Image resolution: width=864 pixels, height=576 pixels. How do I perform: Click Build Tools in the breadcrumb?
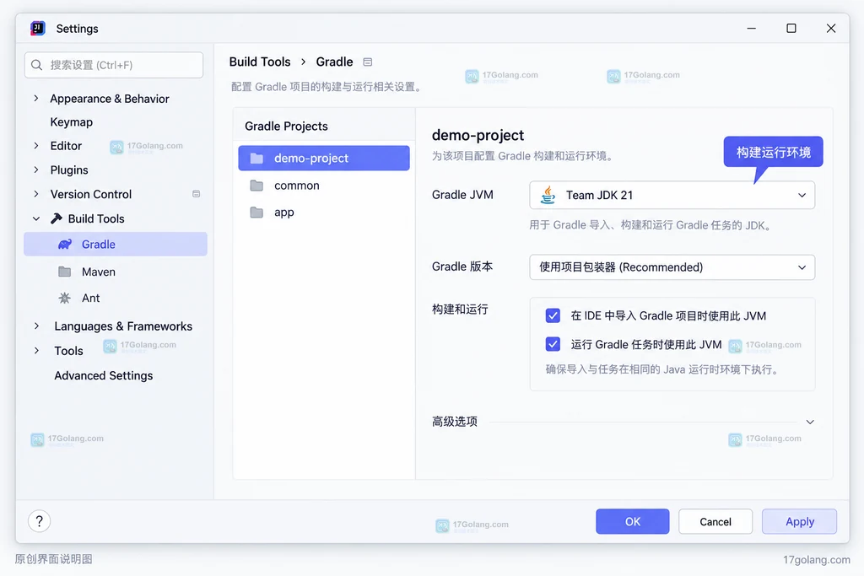pos(260,62)
